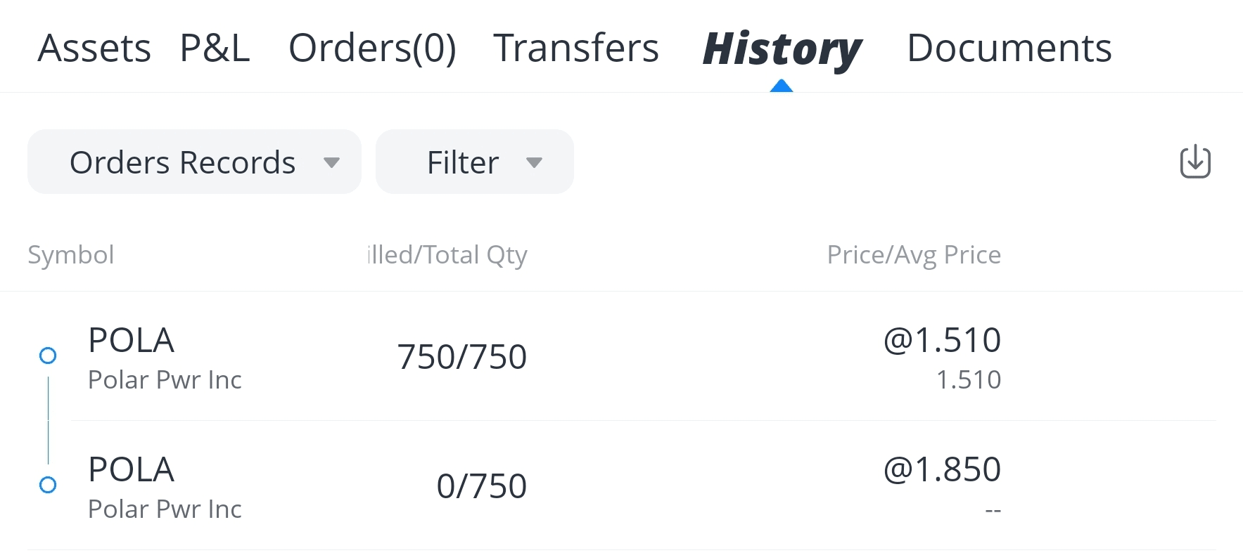
Task: Select the Transfers tab
Action: pos(576,48)
